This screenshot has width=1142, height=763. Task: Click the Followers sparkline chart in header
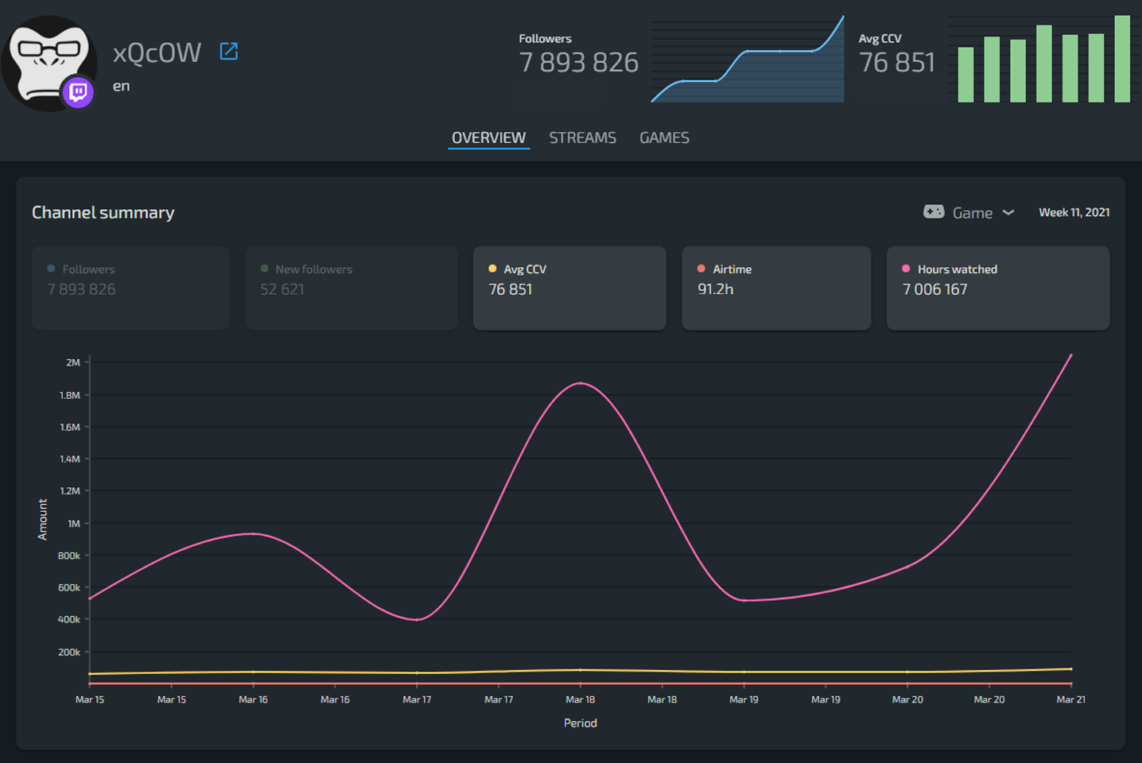click(748, 59)
